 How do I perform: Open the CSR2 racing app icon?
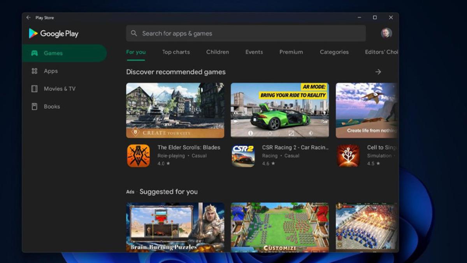243,155
